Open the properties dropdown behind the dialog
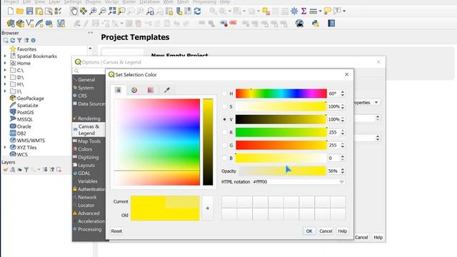Viewport: 457px width, 257px height. [376, 103]
